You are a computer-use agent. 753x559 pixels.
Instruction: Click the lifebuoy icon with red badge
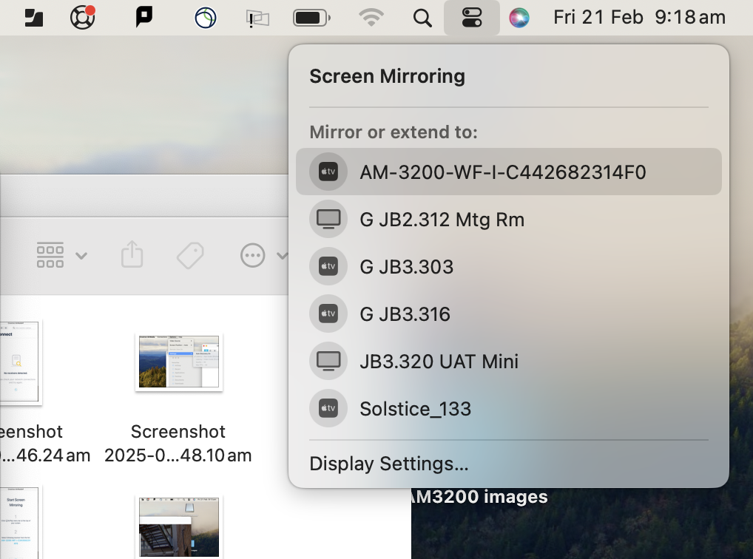pyautogui.click(x=83, y=17)
